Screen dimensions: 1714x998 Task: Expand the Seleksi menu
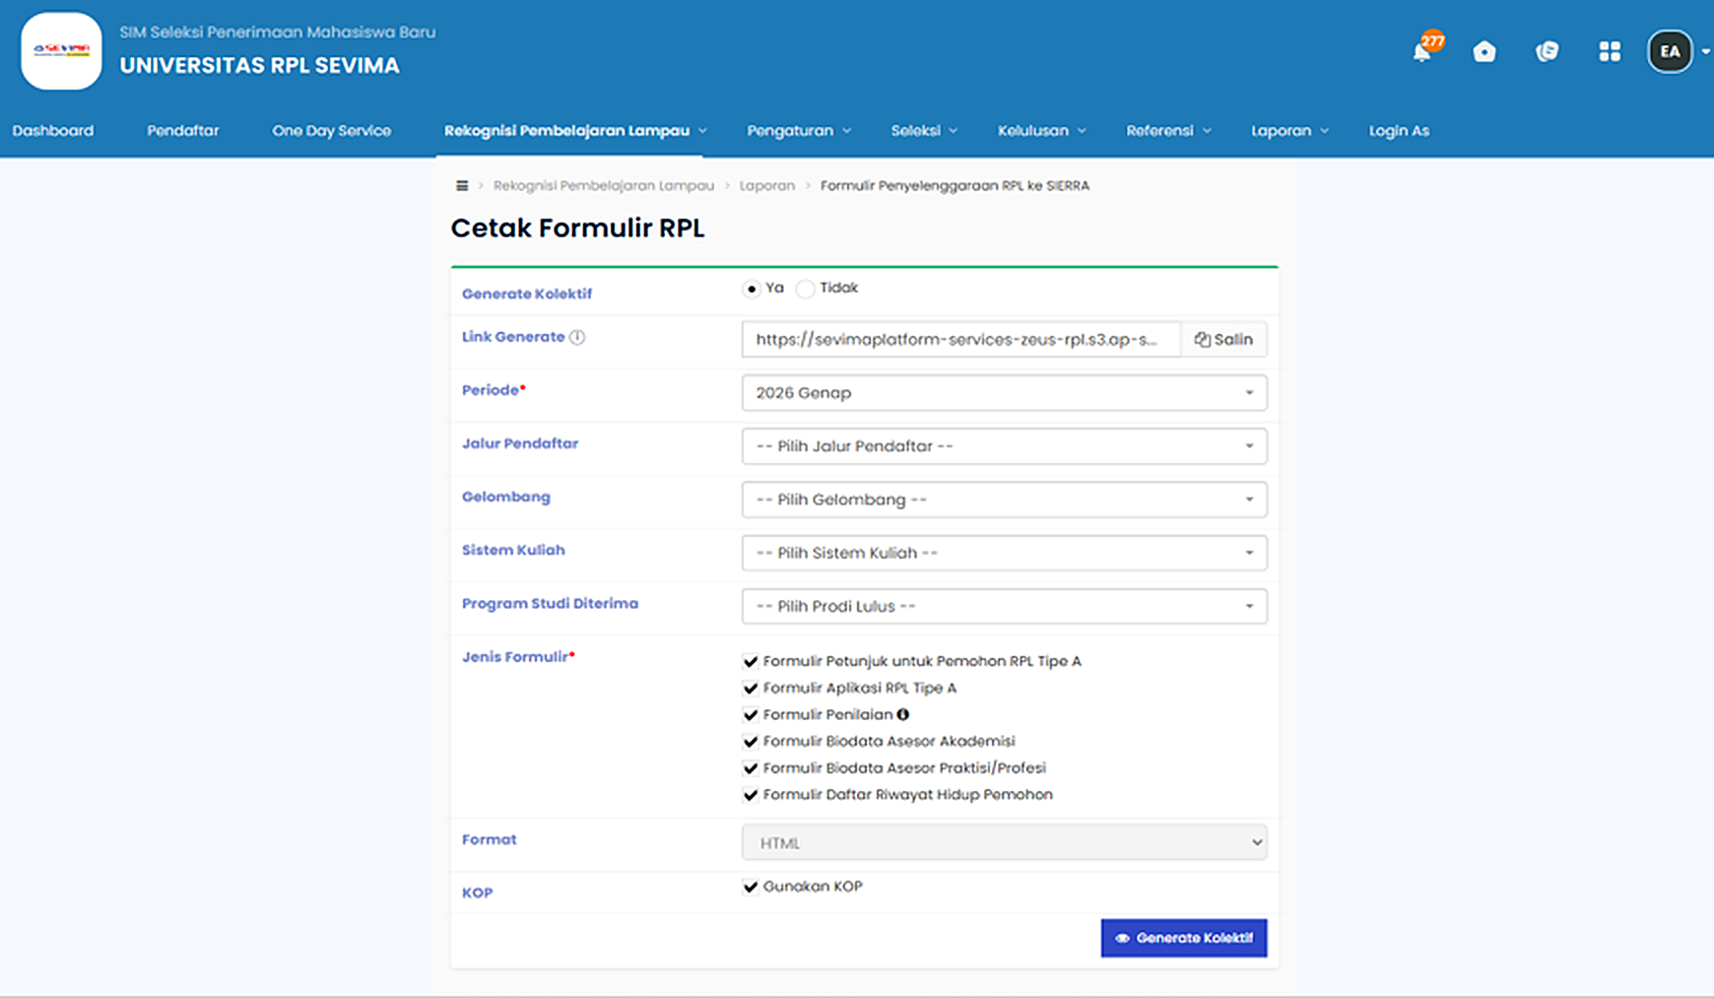point(924,131)
